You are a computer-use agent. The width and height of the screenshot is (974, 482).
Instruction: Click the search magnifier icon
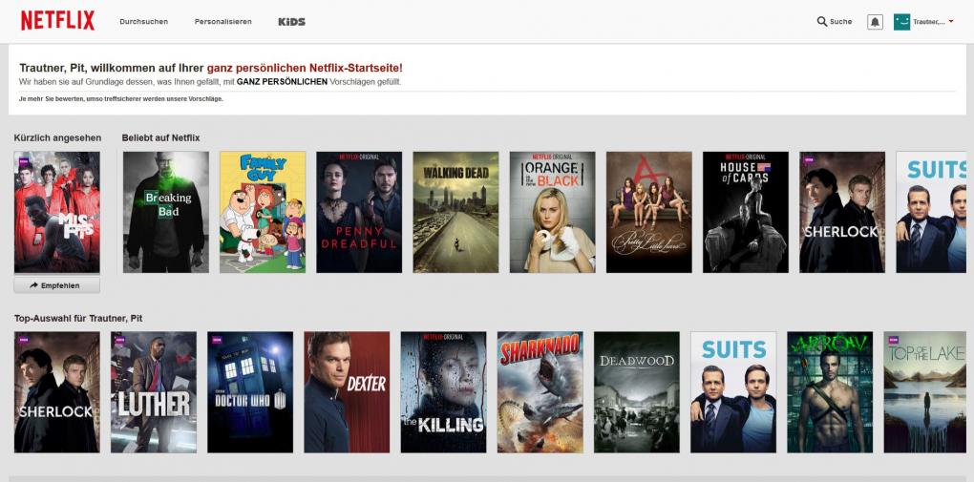pyautogui.click(x=822, y=21)
